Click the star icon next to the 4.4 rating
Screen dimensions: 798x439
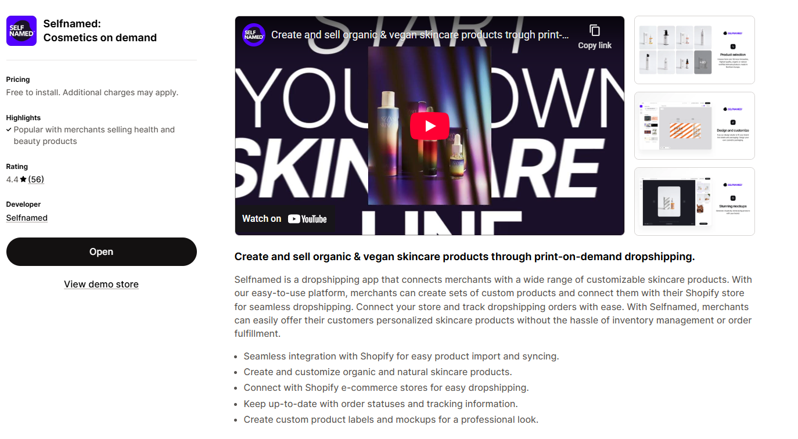point(23,179)
